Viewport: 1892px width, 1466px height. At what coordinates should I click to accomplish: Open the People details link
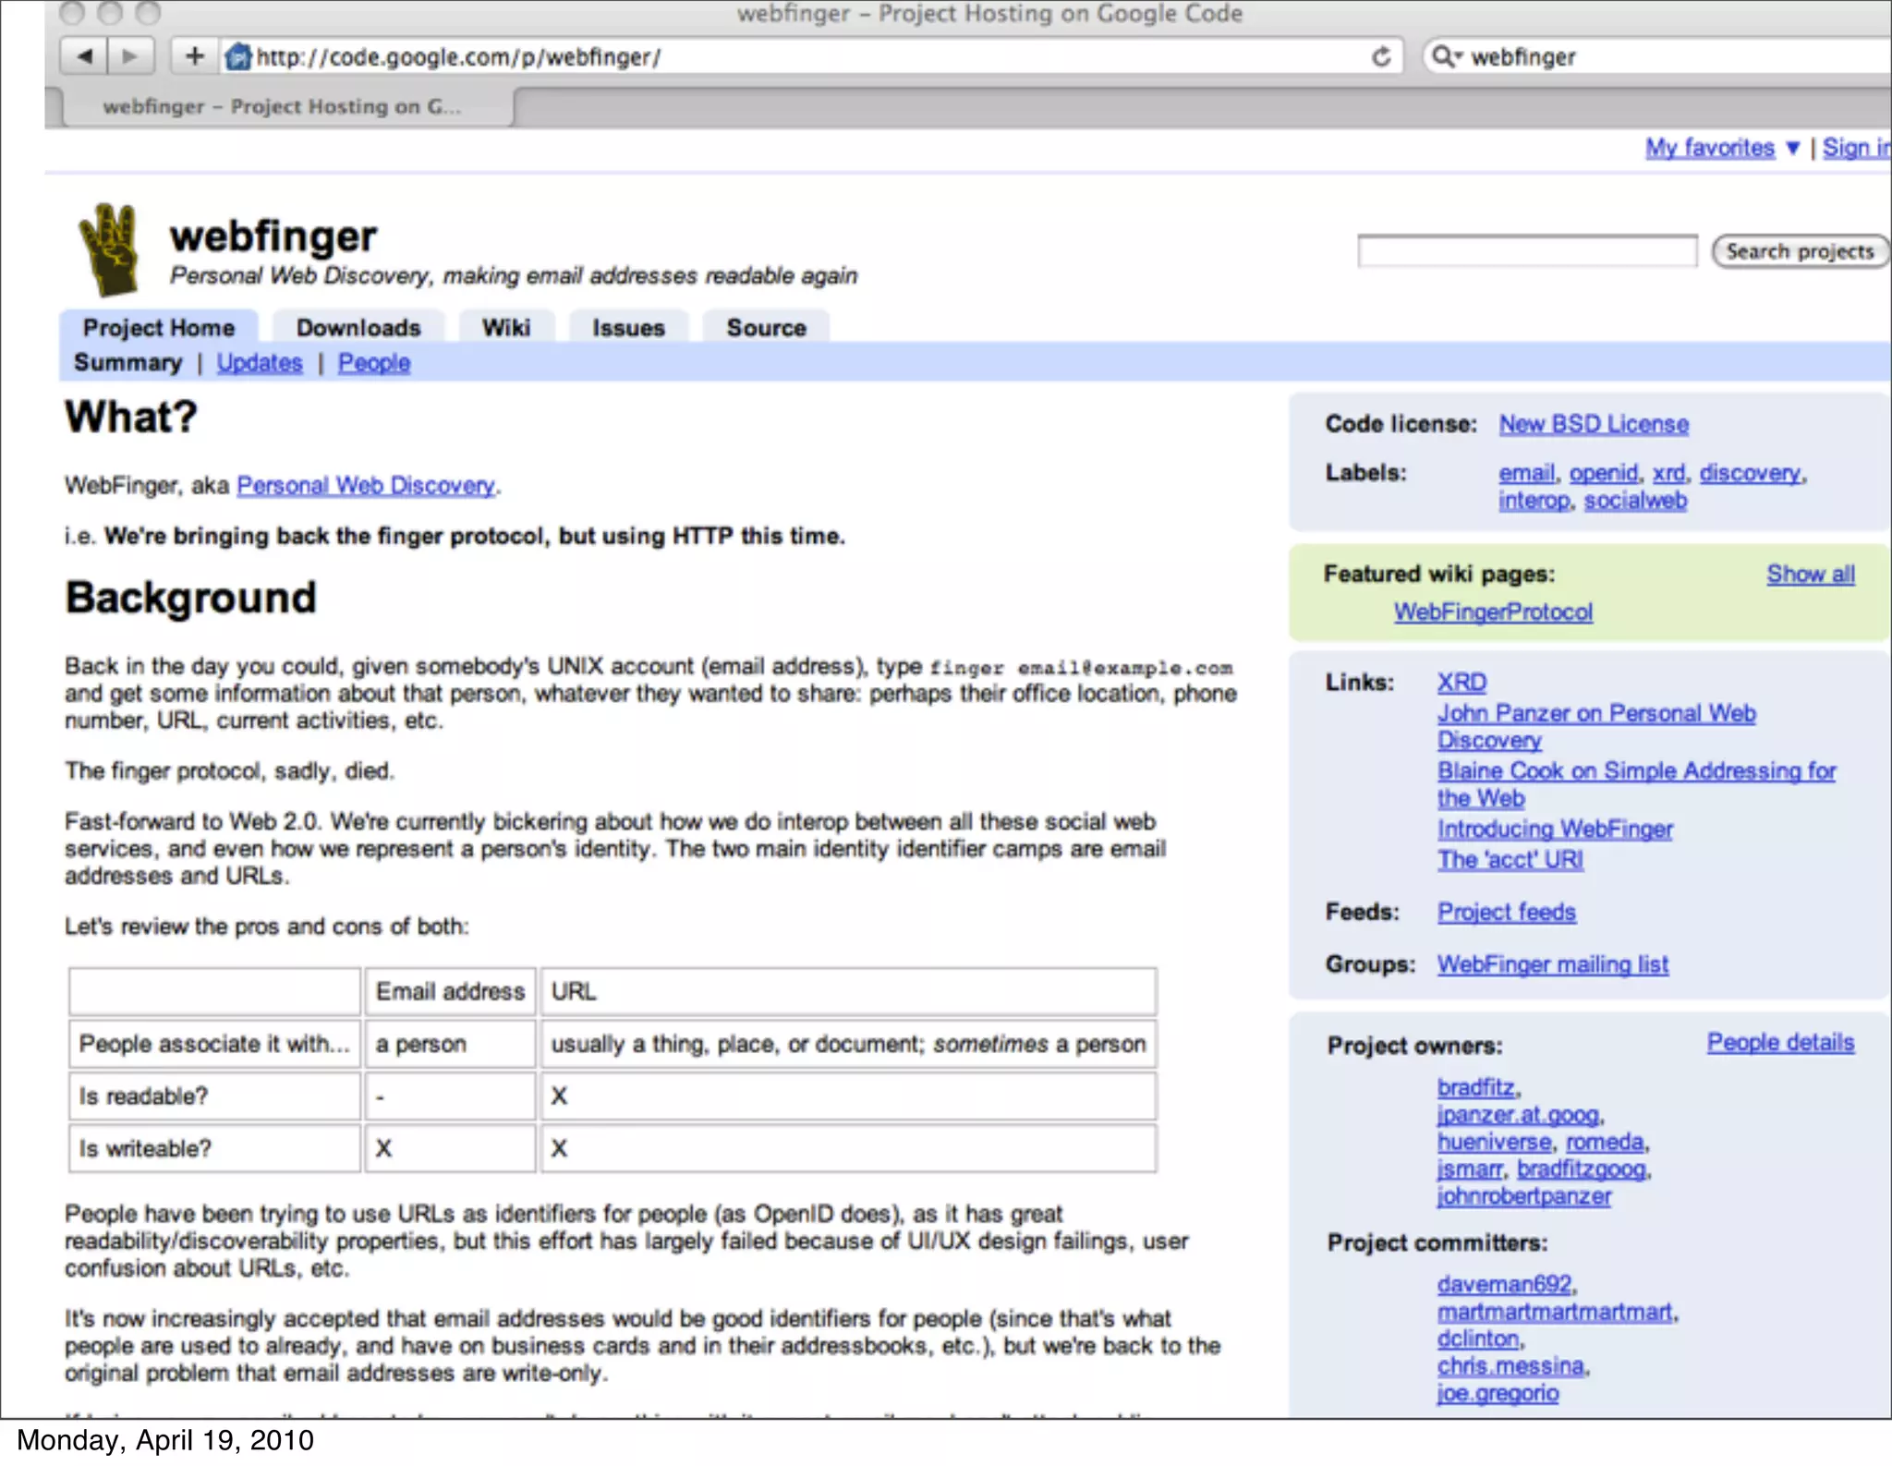tap(1779, 1043)
